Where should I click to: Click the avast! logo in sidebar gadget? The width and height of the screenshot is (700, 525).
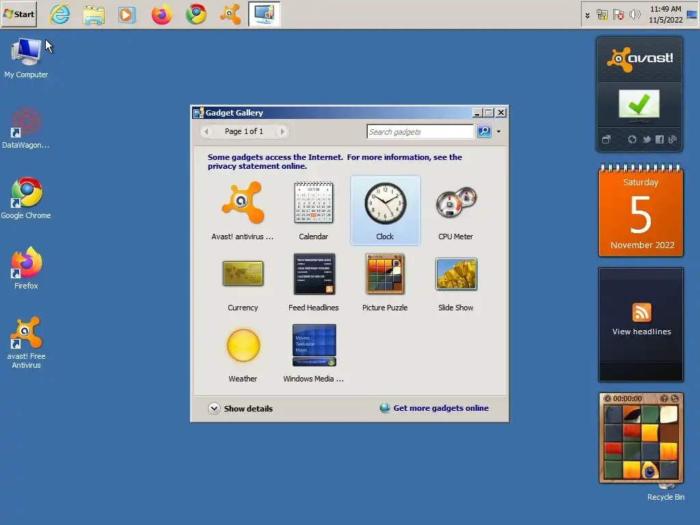pyautogui.click(x=640, y=59)
